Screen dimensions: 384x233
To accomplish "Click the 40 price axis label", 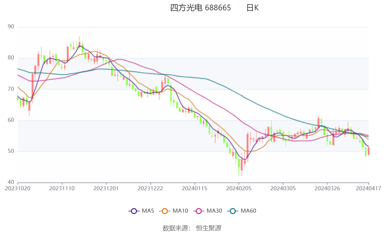I will coord(11,182).
